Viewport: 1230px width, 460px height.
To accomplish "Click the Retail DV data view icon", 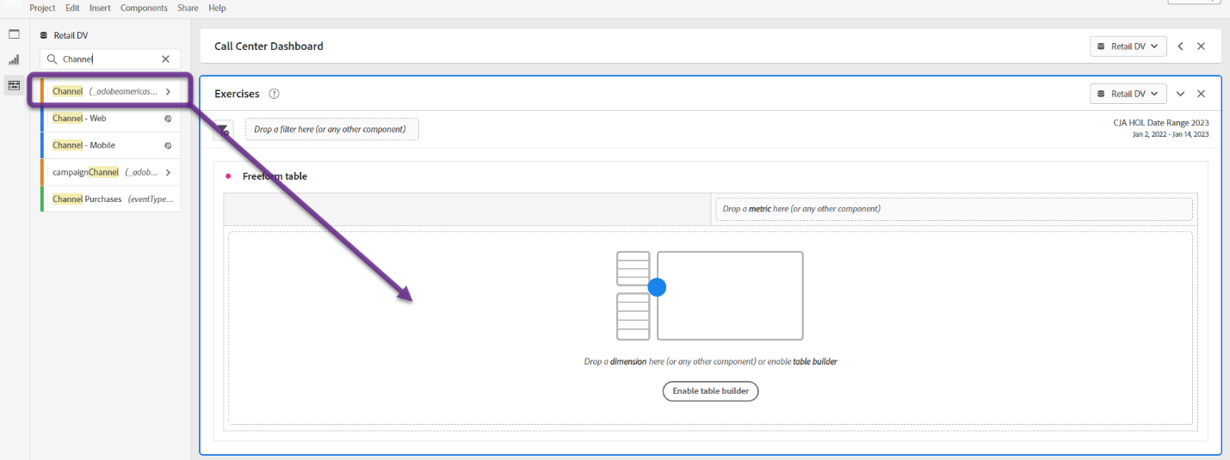I will click(44, 36).
